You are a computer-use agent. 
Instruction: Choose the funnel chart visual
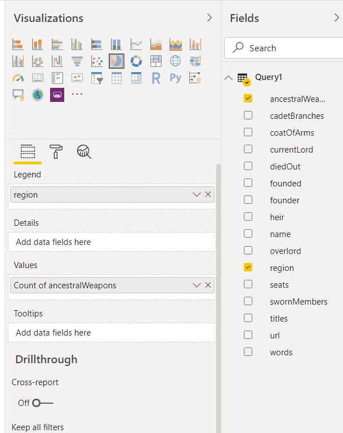coord(77,61)
